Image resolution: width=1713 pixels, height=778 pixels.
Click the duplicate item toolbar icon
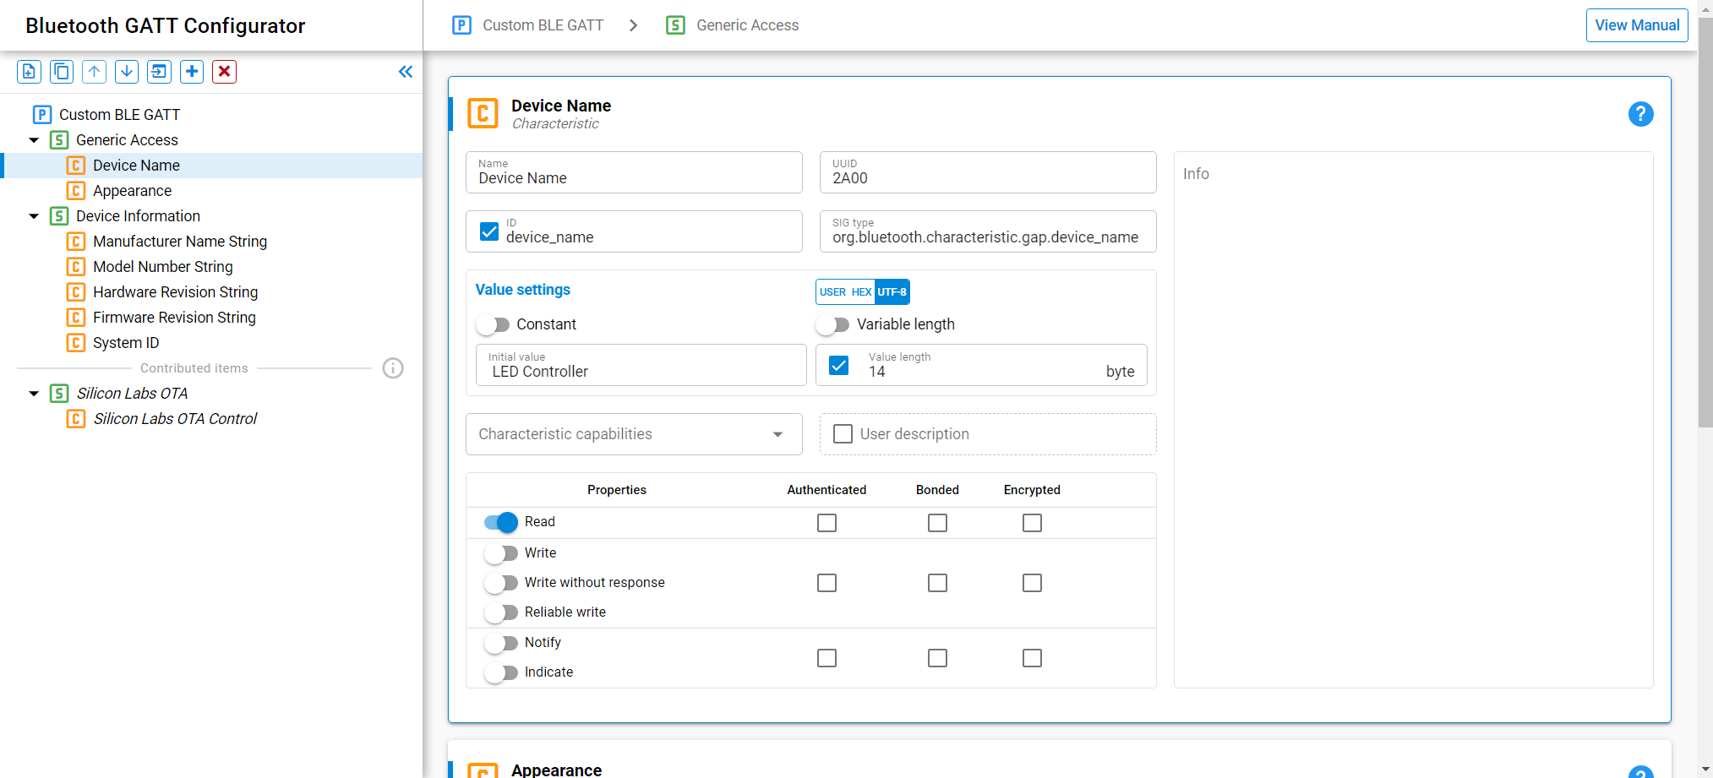[62, 72]
